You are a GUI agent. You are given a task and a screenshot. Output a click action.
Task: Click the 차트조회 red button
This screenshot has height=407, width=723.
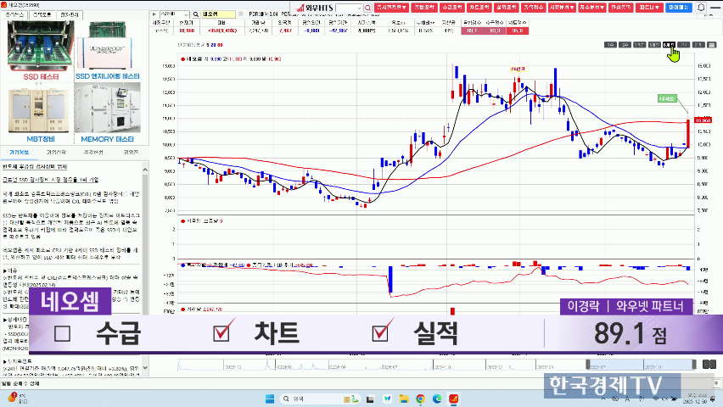click(477, 7)
